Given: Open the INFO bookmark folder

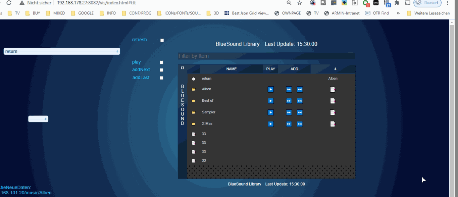Looking at the screenshot, I should click(x=108, y=13).
